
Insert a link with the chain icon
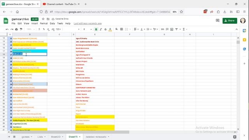click(162, 29)
